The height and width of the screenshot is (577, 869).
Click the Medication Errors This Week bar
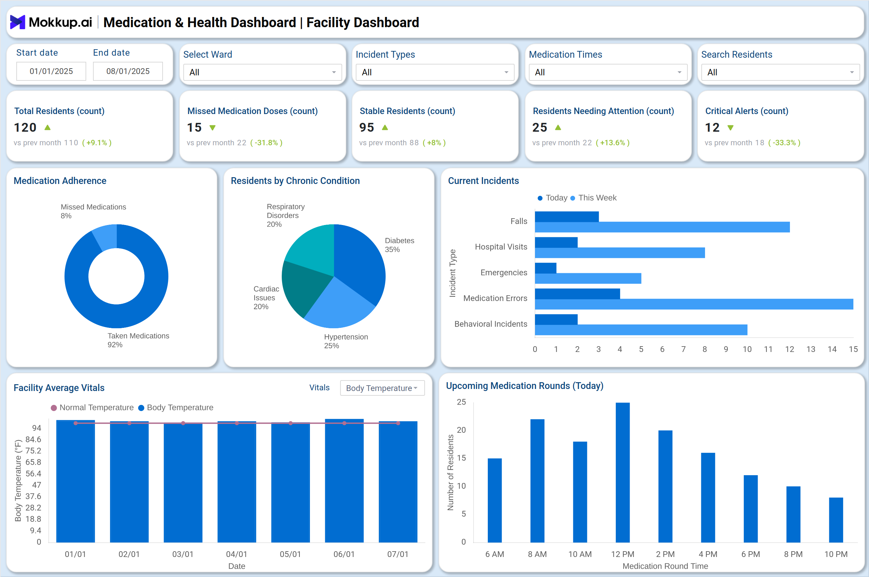(x=694, y=304)
